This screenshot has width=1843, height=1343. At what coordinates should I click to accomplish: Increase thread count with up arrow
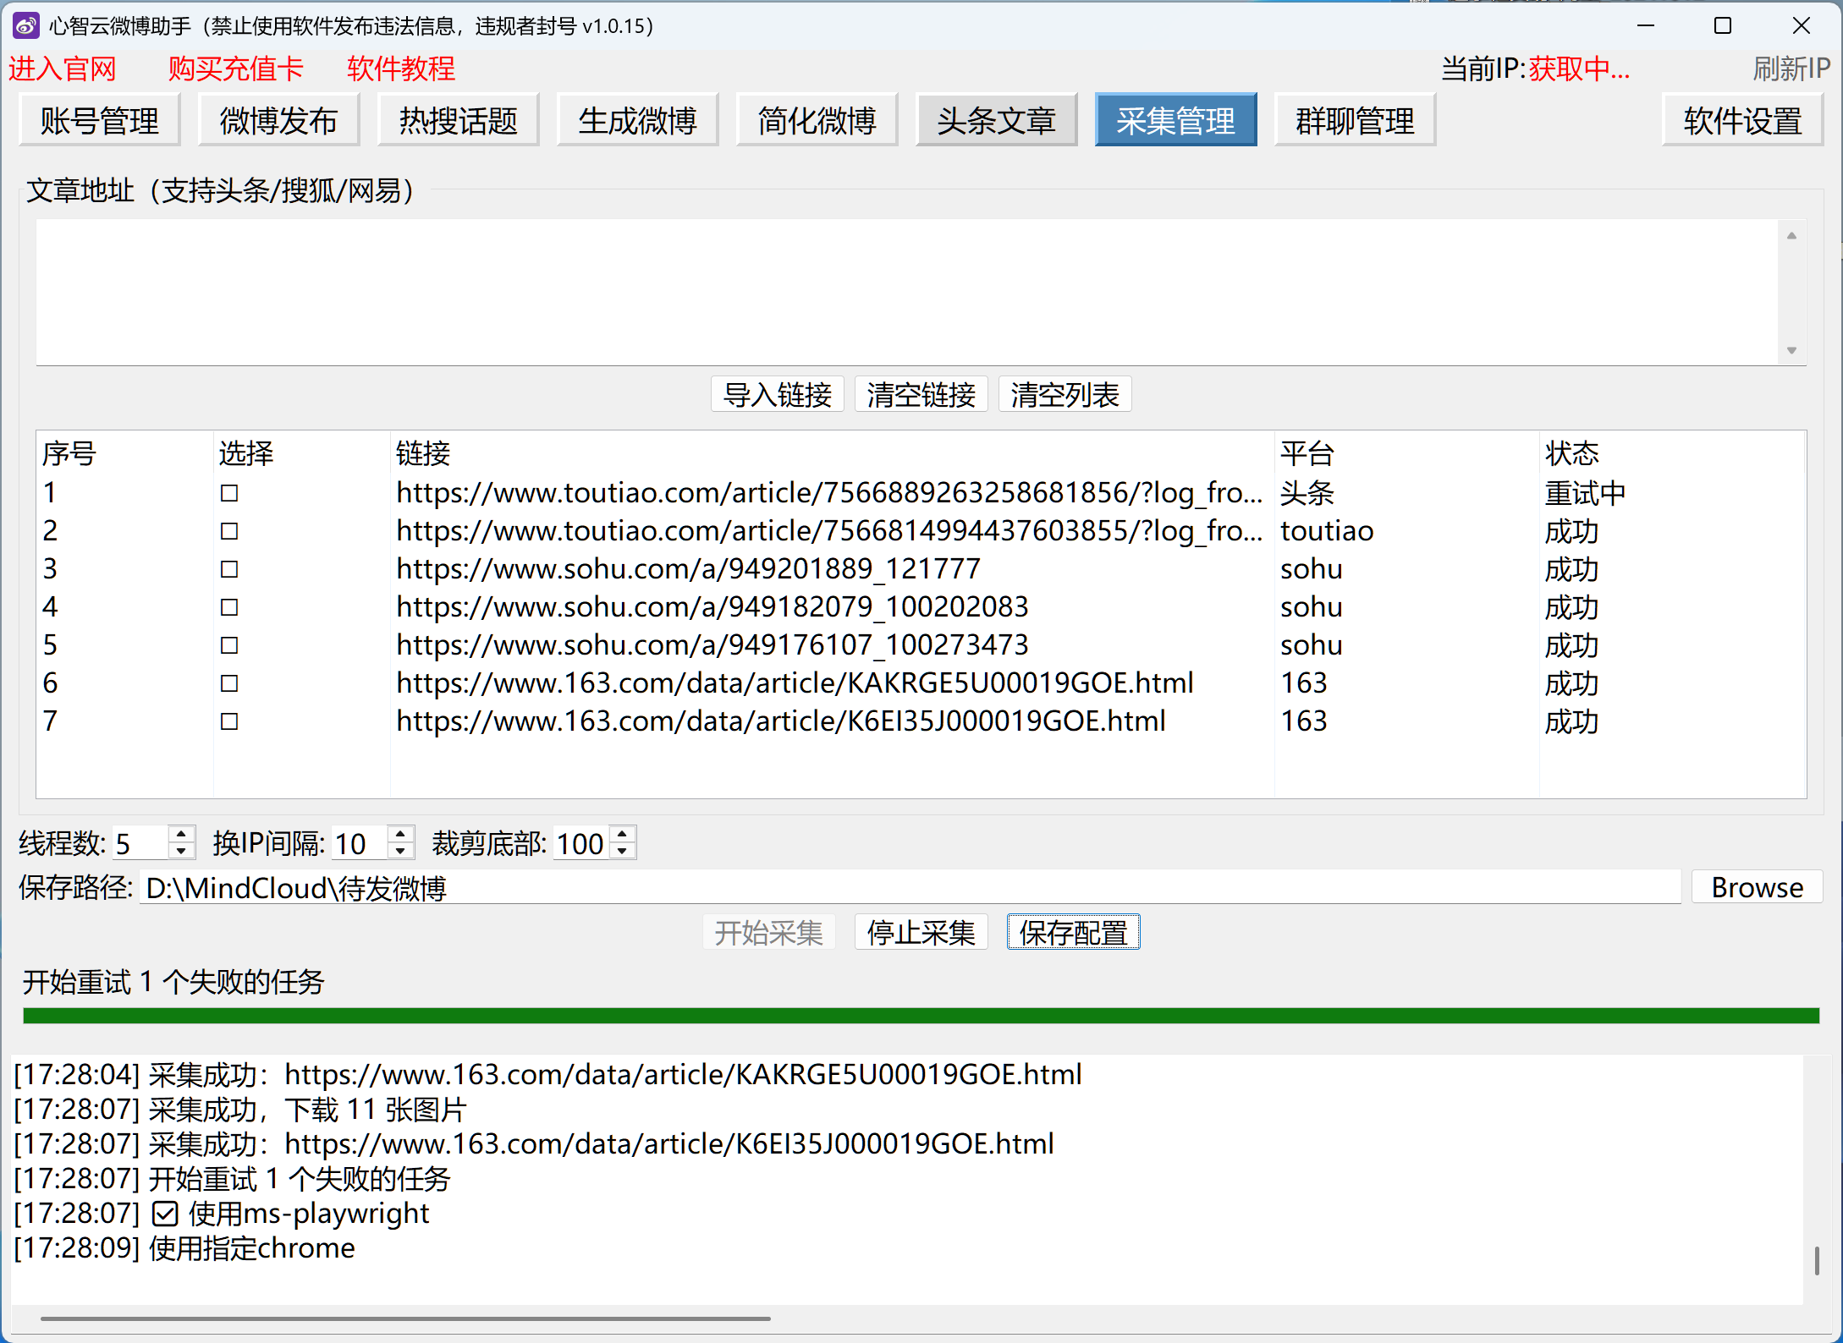(181, 835)
